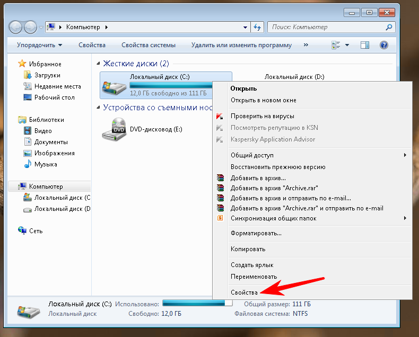Collapse the Жесткие диски (2) group
The width and height of the screenshot is (419, 337).
click(98, 64)
